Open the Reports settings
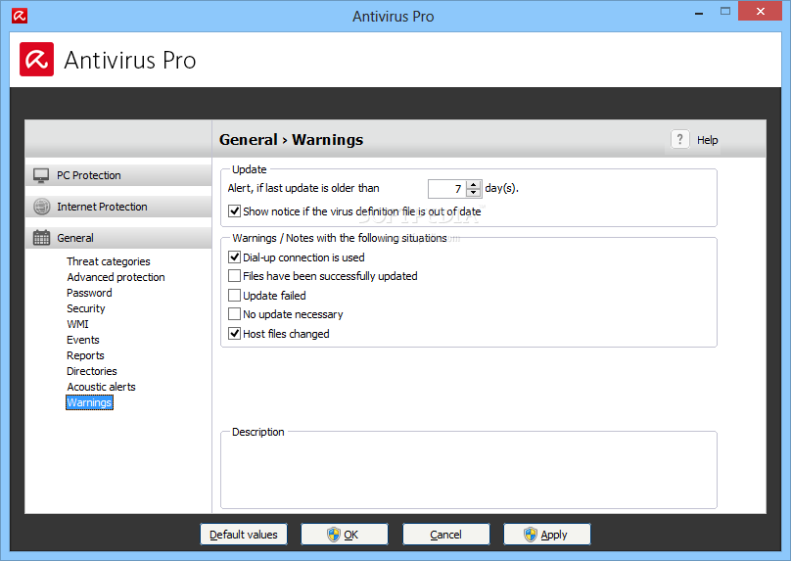791x561 pixels. 85,355
